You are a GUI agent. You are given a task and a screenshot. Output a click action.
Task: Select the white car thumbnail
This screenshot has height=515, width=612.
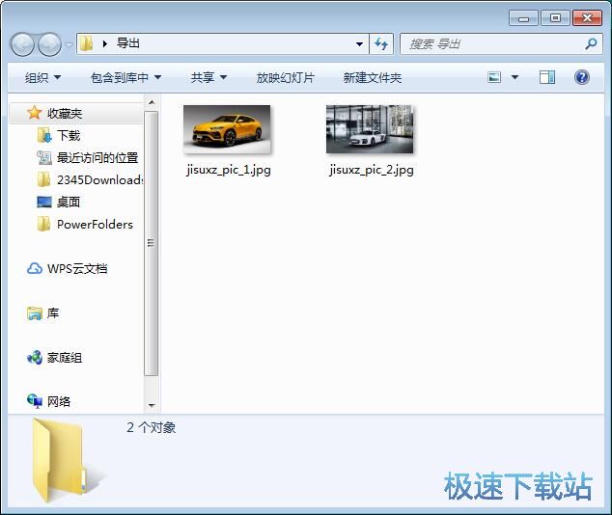pyautogui.click(x=370, y=129)
